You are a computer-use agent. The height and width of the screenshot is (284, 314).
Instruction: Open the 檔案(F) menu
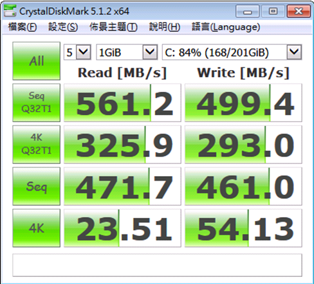click(x=23, y=27)
